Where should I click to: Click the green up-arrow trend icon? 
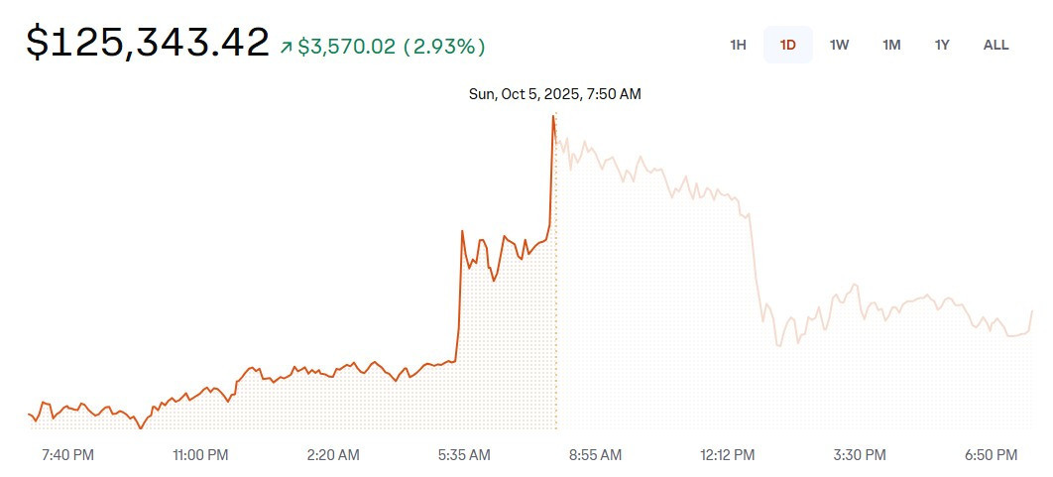[x=287, y=47]
